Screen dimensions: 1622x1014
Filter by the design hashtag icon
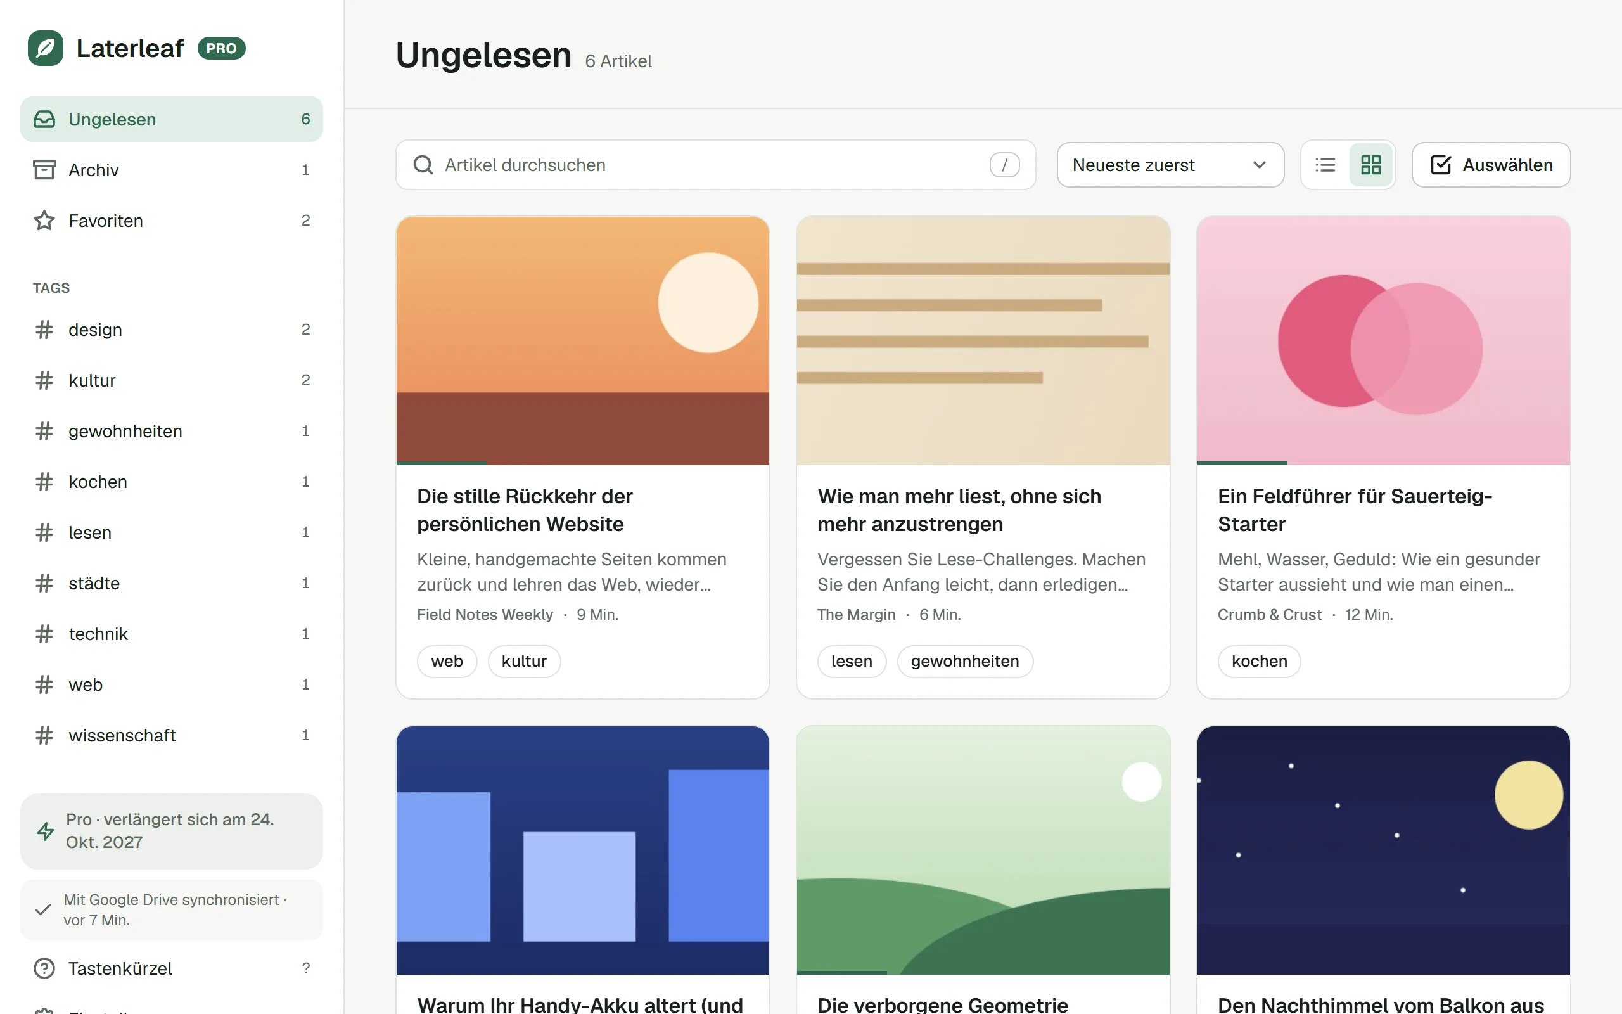click(x=44, y=330)
